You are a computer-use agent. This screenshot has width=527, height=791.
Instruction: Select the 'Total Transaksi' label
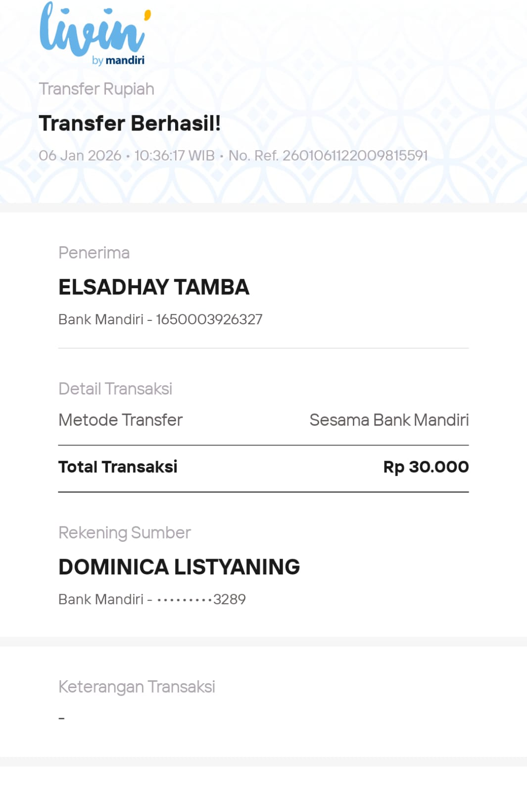pyautogui.click(x=118, y=467)
